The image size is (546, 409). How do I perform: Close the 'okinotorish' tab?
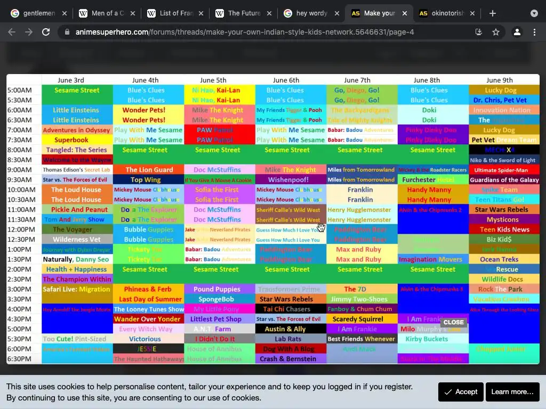click(472, 13)
